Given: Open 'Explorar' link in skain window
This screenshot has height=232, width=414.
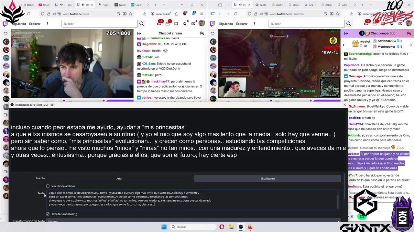Looking at the screenshot, I should [35, 24].
